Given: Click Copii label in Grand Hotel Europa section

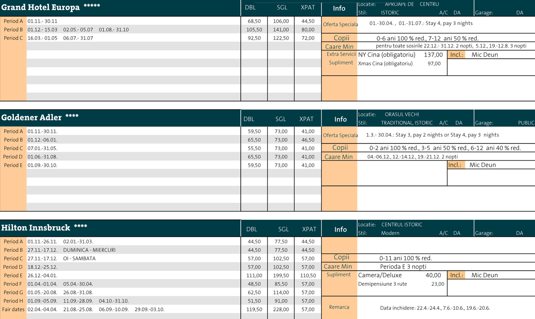Looking at the screenshot, I should [342, 38].
